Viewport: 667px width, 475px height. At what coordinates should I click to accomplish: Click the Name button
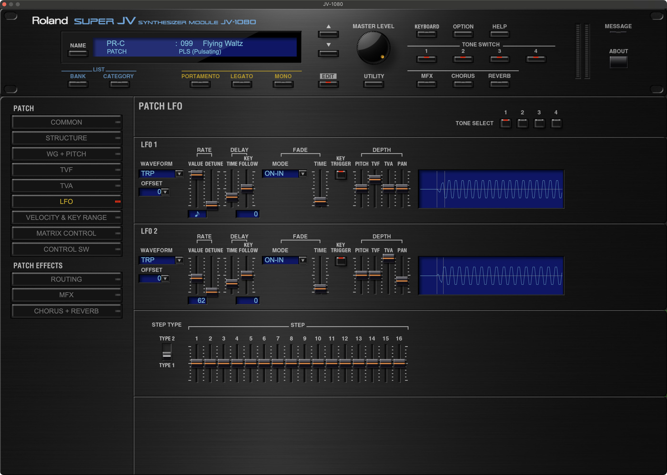coord(78,53)
